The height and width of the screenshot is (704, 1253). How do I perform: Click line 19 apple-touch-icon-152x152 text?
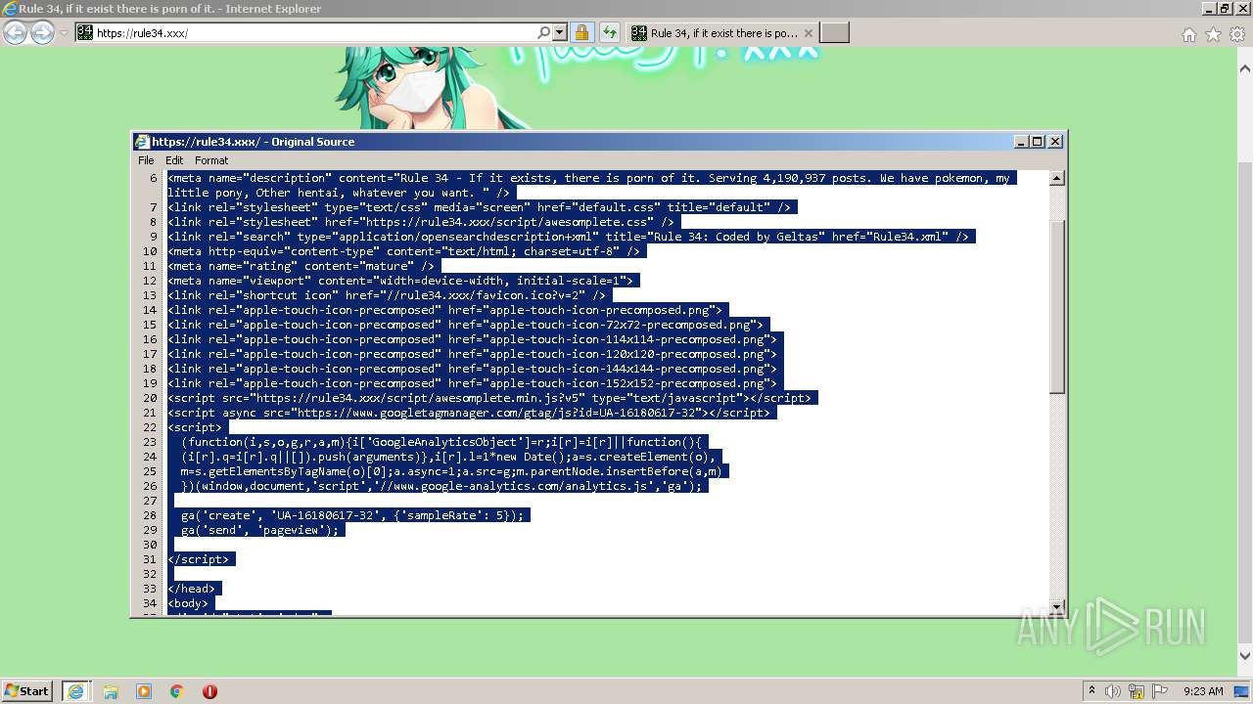click(x=472, y=383)
